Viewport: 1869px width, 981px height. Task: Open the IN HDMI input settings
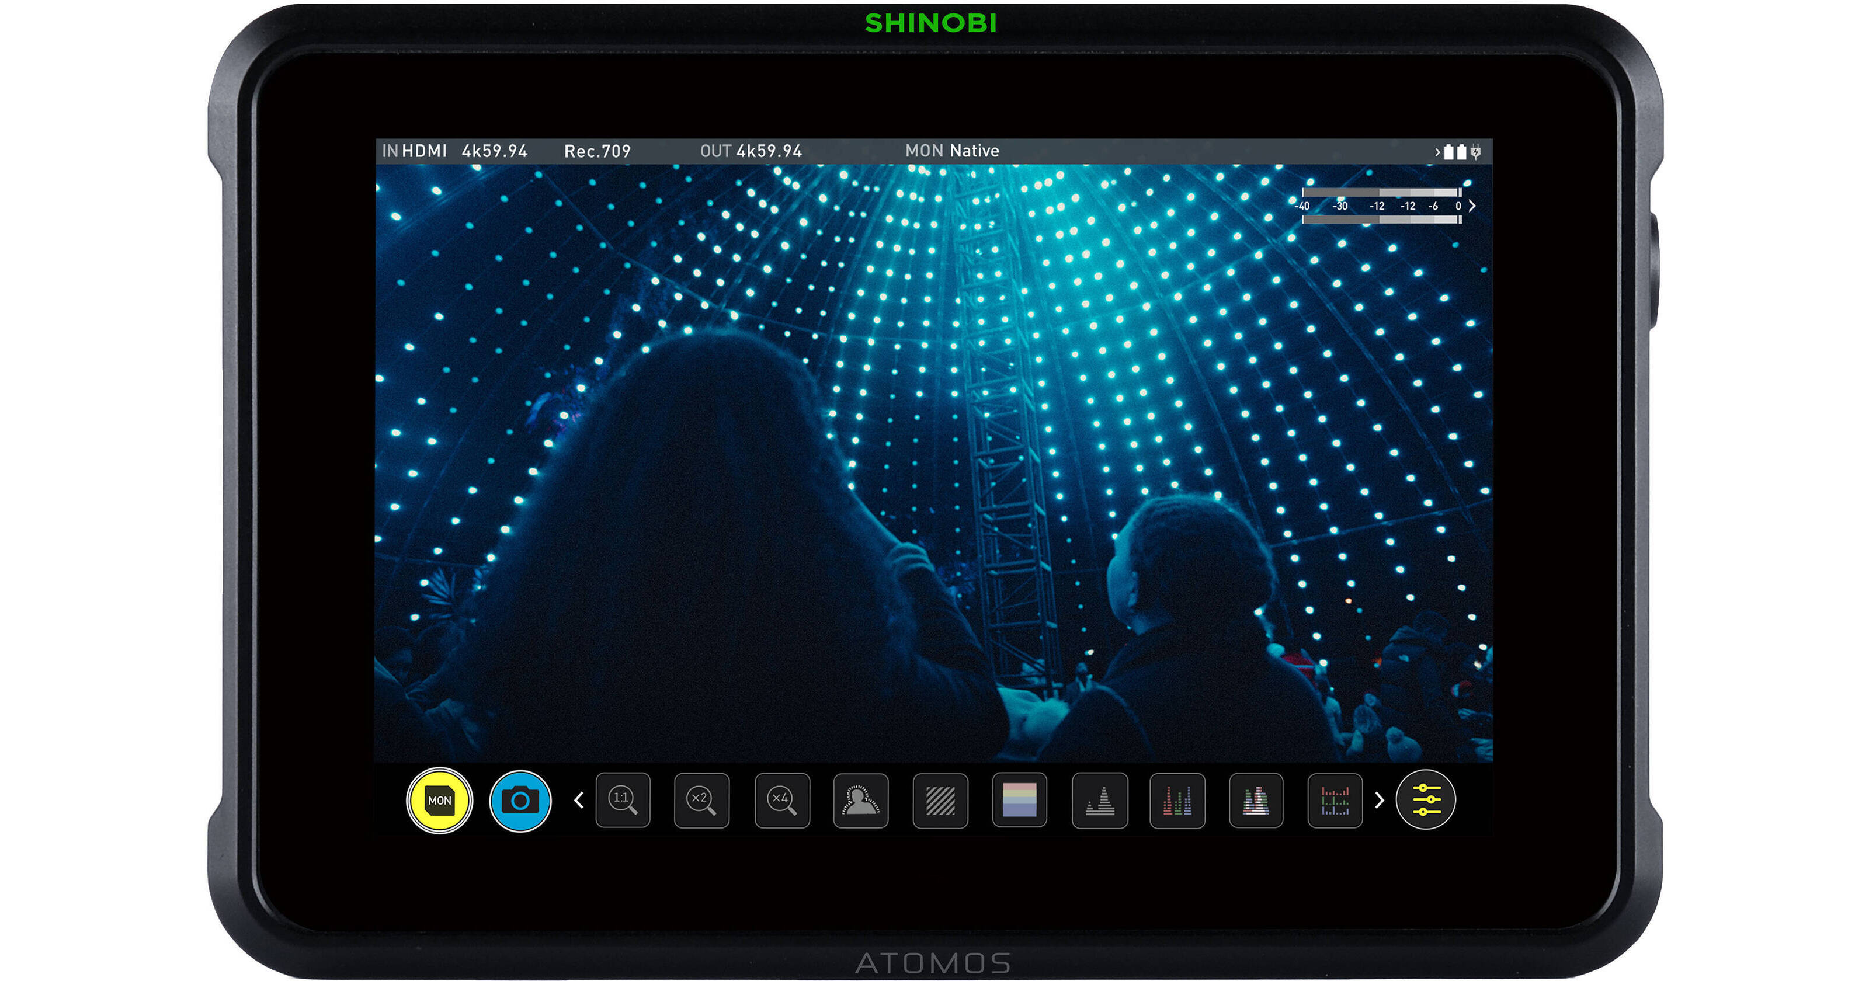point(414,151)
